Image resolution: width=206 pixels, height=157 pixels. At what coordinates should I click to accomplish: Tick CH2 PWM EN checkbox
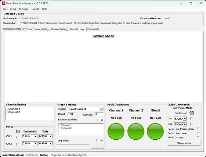17,144
